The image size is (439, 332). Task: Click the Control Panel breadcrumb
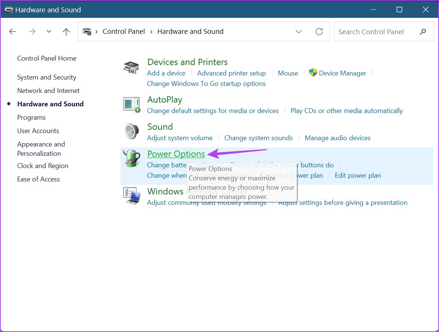pos(124,32)
